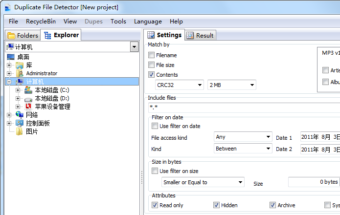The height and width of the screenshot is (215, 340).
Task: Click the 本地磁盘 (D:) drive icon
Action: 28,100
